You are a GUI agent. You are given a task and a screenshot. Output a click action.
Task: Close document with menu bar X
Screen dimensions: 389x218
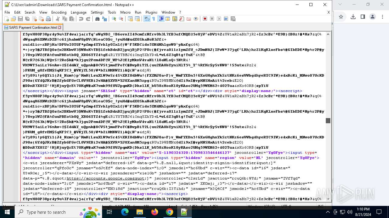[x=329, y=12]
